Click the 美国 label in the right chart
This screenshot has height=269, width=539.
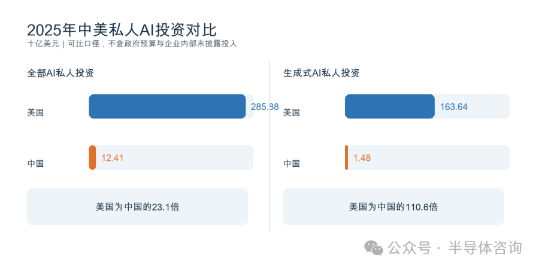pyautogui.click(x=292, y=112)
